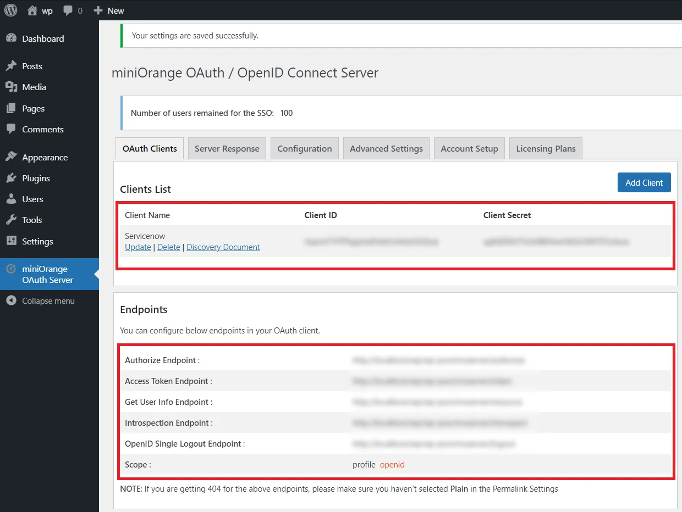Click the blurred Client ID value

(x=371, y=241)
